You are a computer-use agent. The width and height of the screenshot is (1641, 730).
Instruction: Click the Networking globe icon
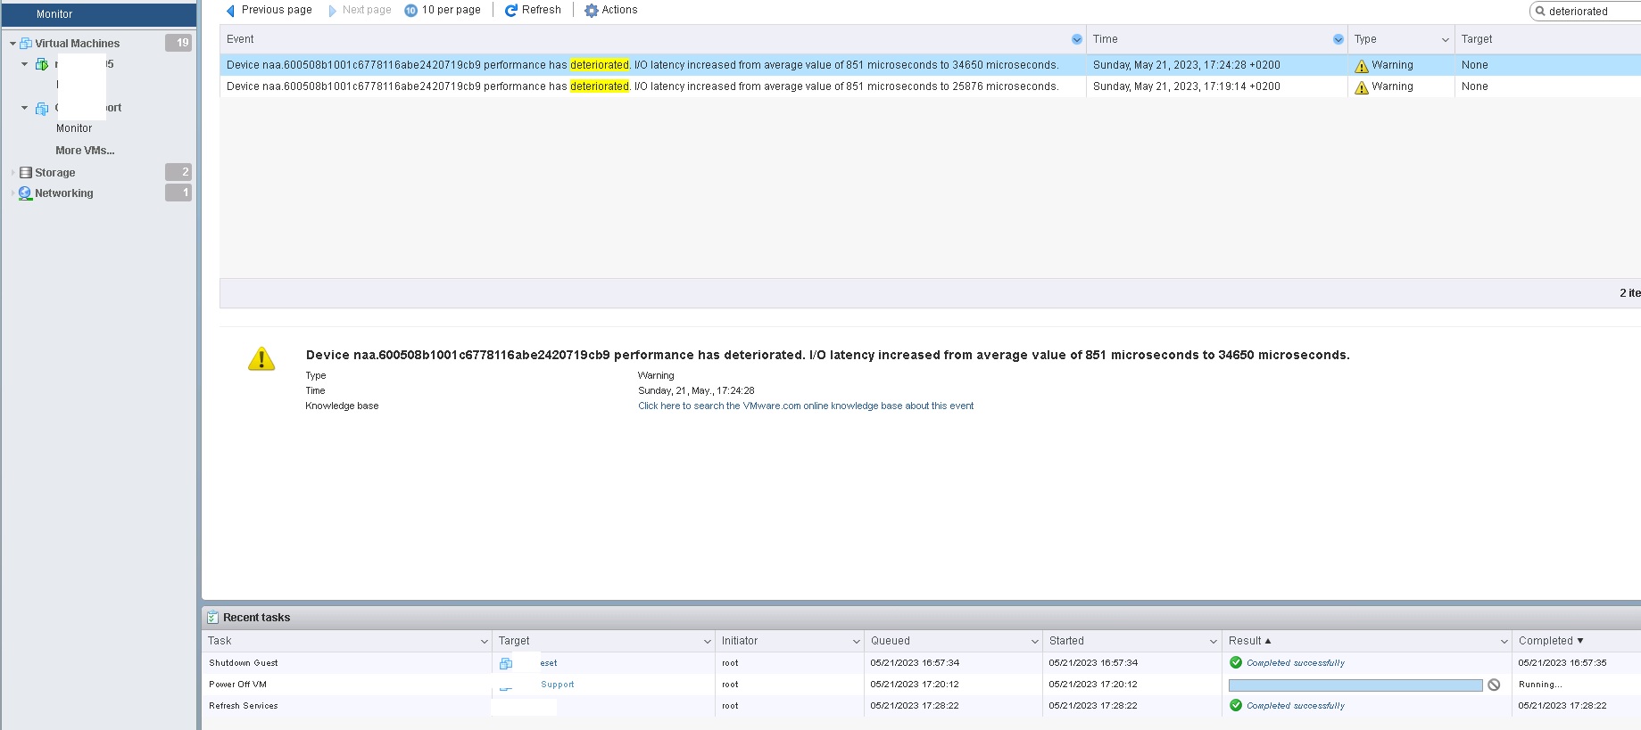[x=25, y=193]
